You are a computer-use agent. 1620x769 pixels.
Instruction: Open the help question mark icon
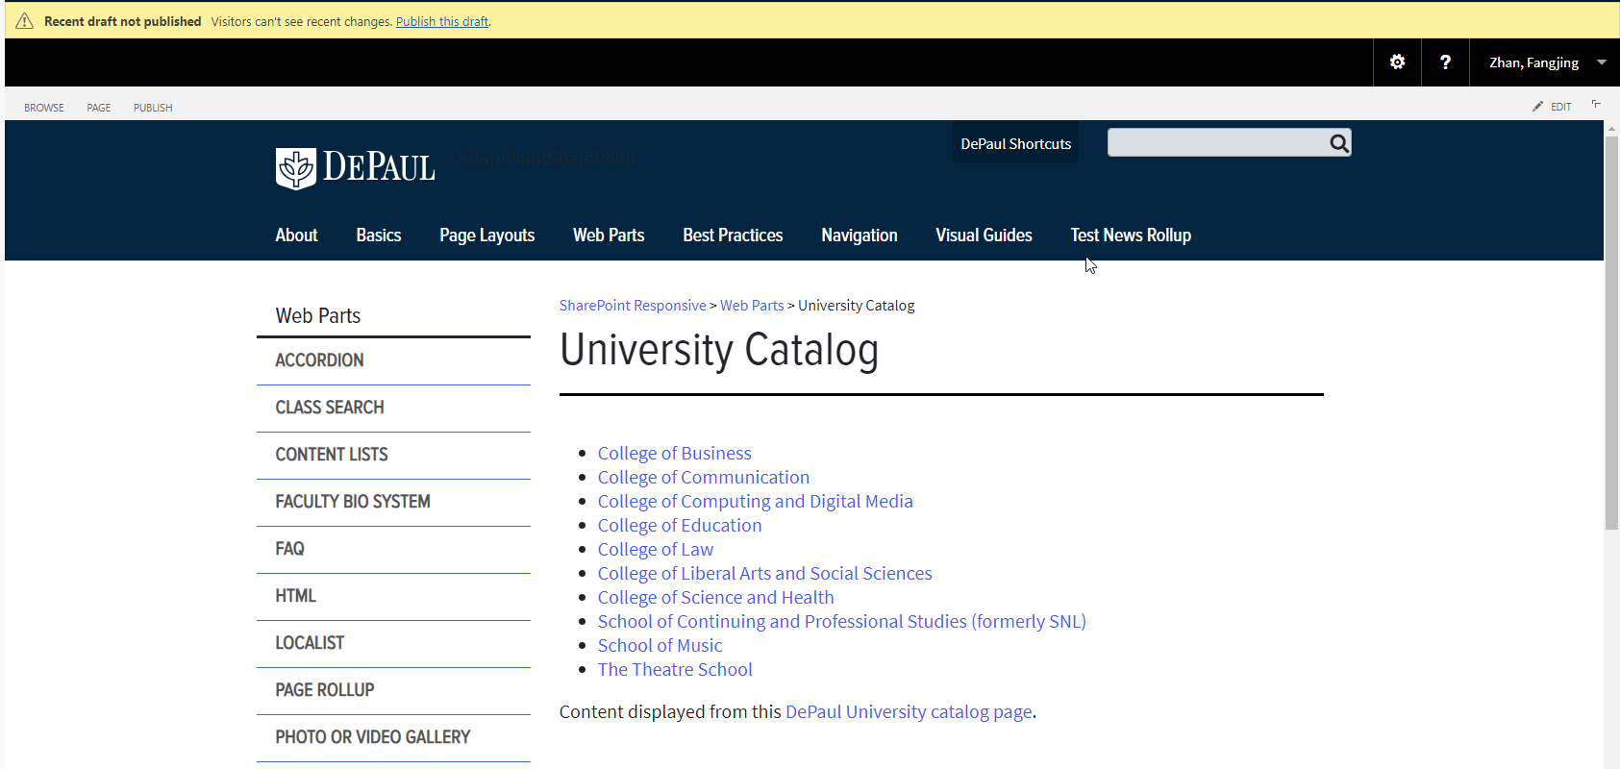coord(1445,62)
